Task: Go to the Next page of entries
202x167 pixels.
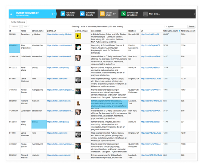Action: tap(26, 27)
